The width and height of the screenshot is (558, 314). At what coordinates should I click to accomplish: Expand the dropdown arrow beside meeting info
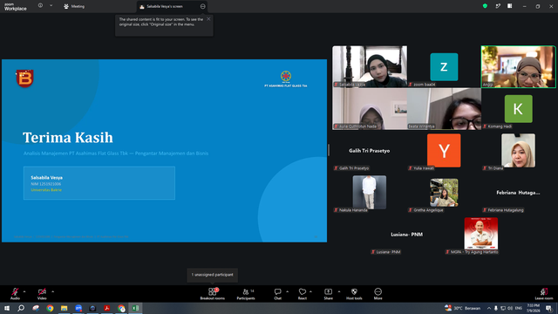(51, 6)
